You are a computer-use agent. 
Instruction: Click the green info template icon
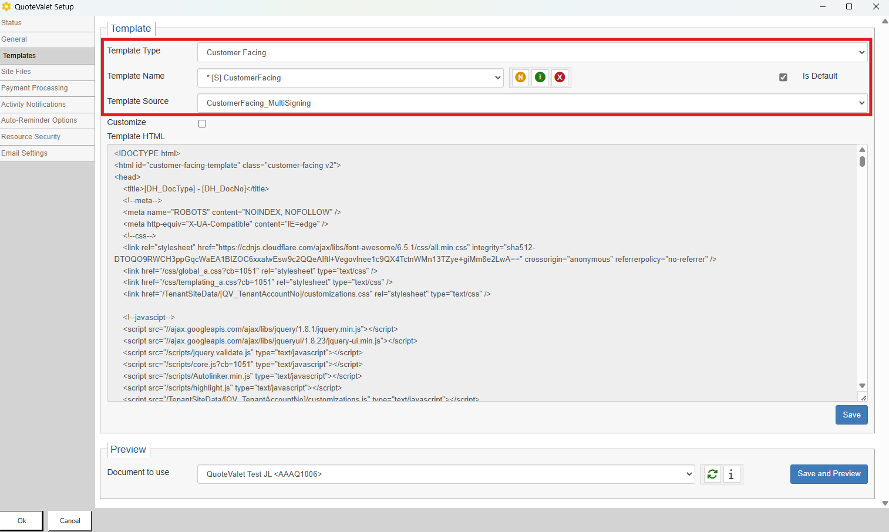[540, 78]
